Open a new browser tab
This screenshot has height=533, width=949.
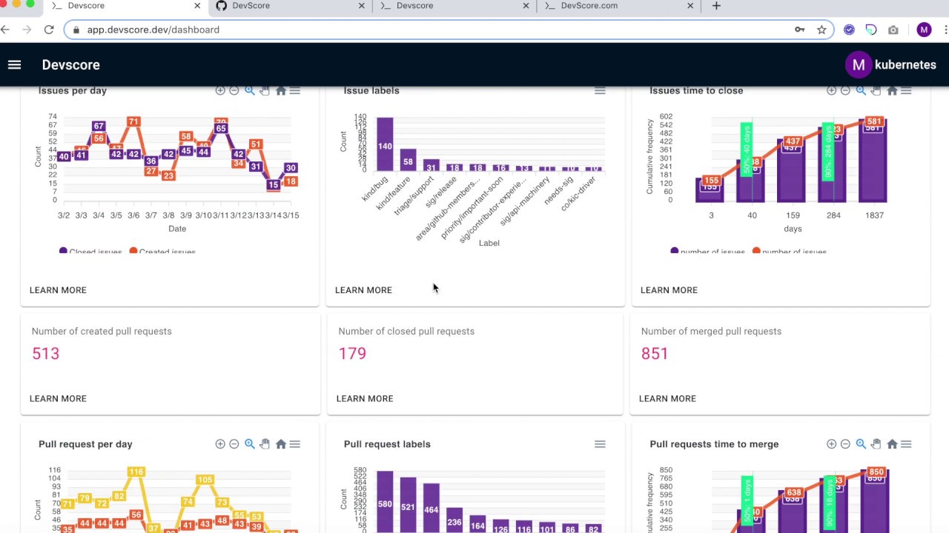coord(716,6)
